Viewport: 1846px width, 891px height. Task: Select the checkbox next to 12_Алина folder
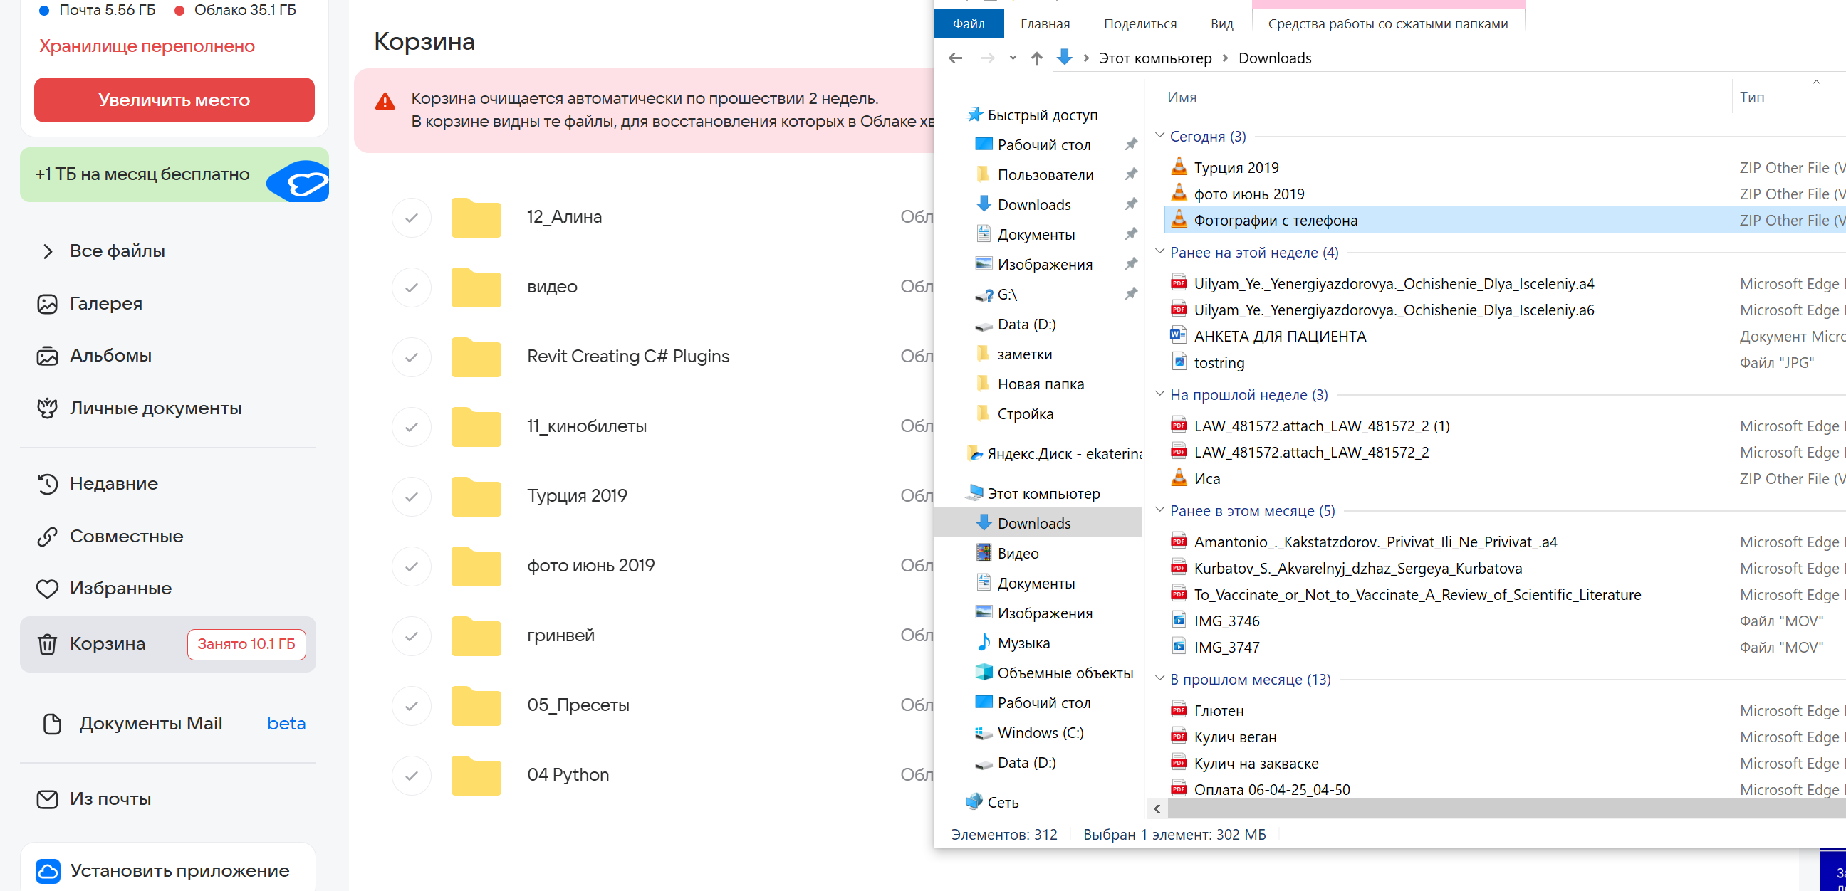click(x=412, y=218)
